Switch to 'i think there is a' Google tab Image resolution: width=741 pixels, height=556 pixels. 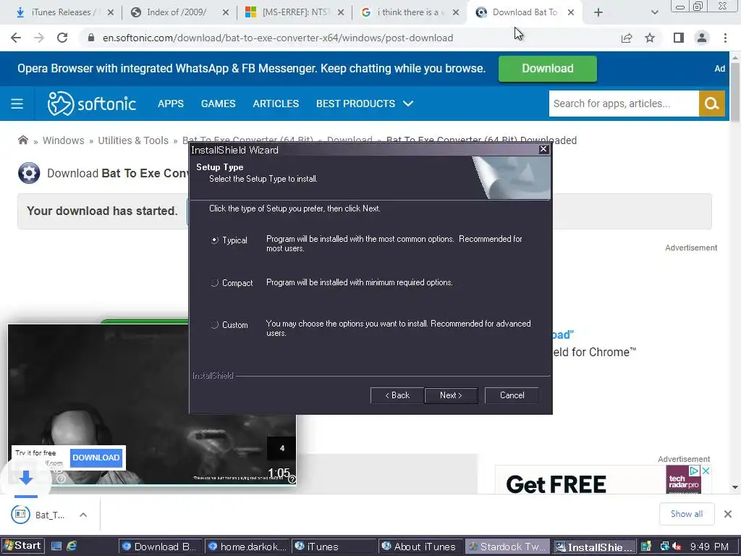tap(410, 12)
